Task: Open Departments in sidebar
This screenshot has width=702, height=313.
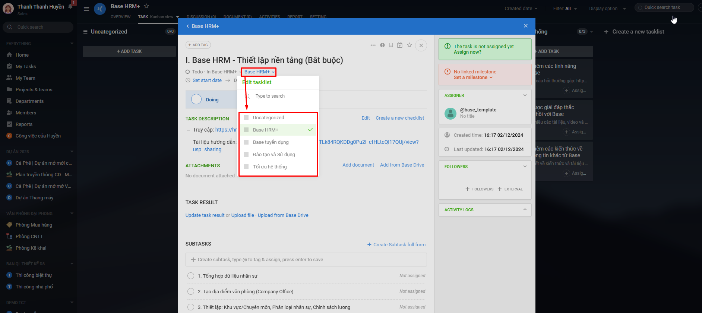Action: tap(29, 101)
